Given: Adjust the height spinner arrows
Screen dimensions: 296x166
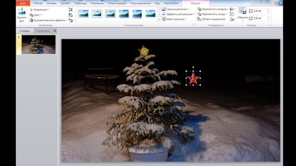Looking at the screenshot, I should (268, 11).
